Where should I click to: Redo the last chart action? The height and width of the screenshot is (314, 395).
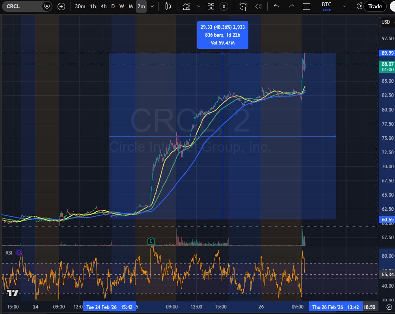(x=291, y=6)
